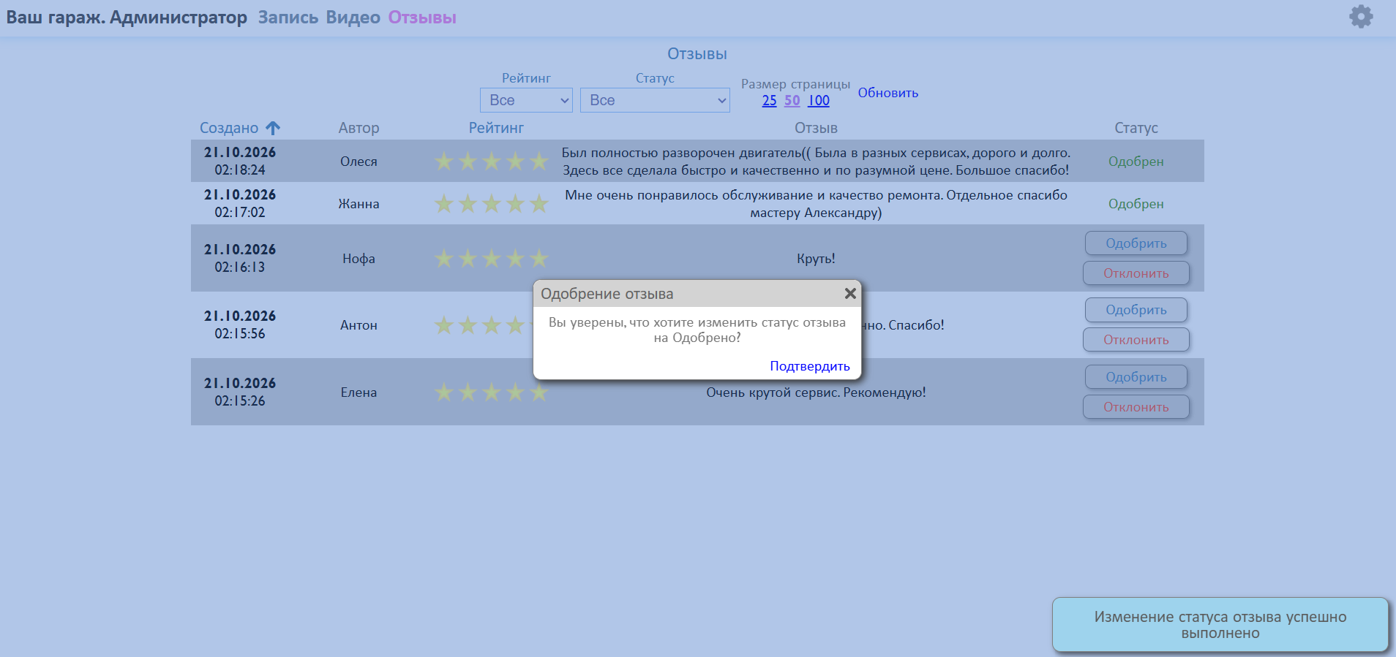The width and height of the screenshot is (1396, 657).
Task: Click Елена's review text
Action: (x=816, y=392)
